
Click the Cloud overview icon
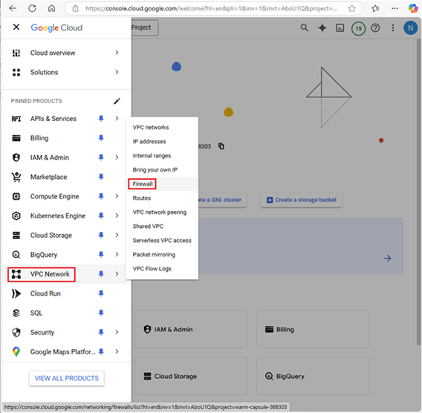click(x=16, y=53)
